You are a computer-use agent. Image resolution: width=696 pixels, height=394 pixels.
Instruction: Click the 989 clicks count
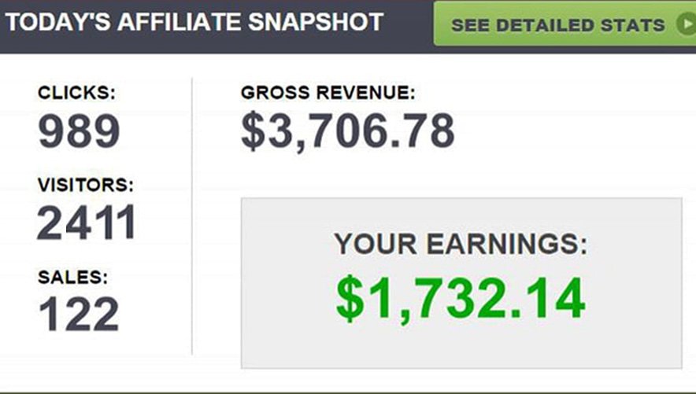tap(79, 131)
